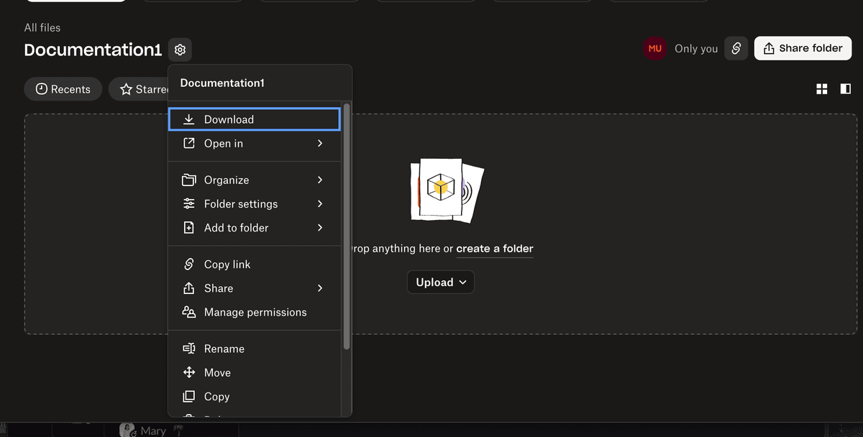Expand the Open in submenu

(x=254, y=144)
